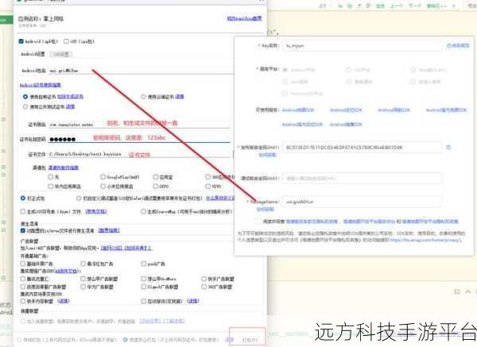The width and height of the screenshot is (477, 347).
Task: Select the 快速安心打包 radio button
Action: tap(125, 339)
